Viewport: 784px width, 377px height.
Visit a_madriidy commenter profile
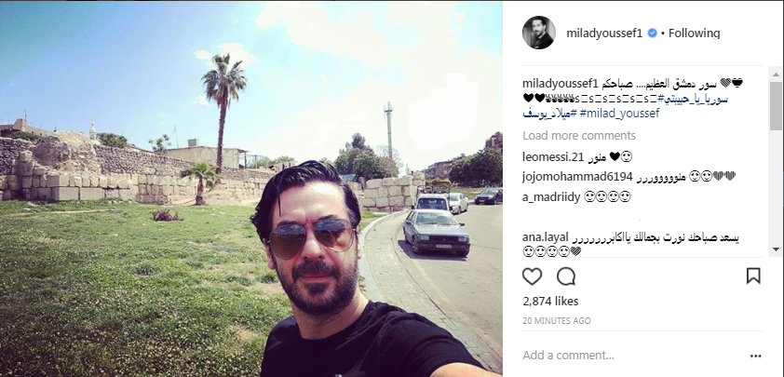pyautogui.click(x=551, y=197)
